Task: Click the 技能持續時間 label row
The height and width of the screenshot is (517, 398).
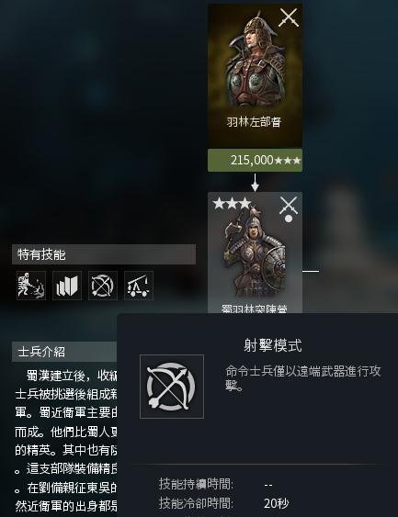Action: click(x=215, y=484)
